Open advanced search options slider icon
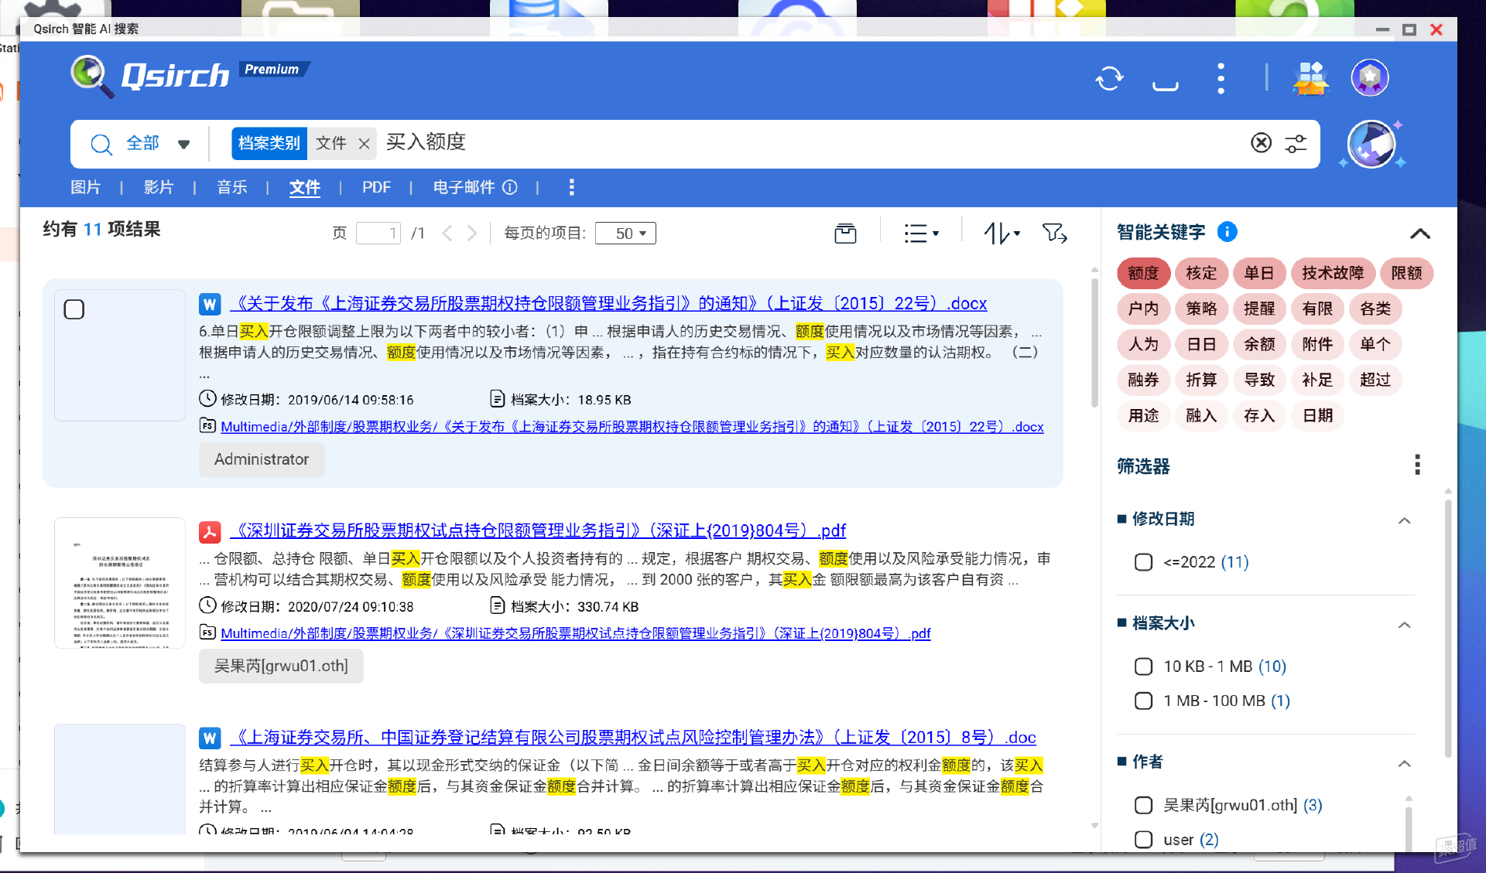This screenshot has height=873, width=1486. (1296, 143)
